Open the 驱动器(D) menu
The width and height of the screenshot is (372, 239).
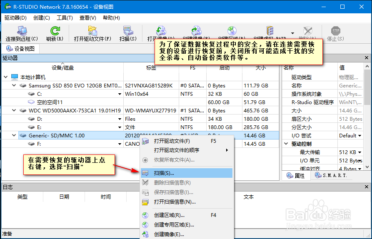[x=15, y=18]
